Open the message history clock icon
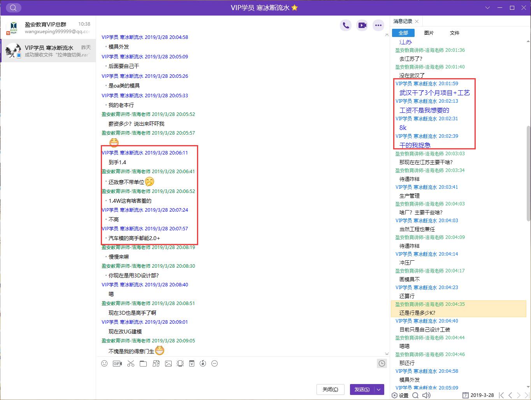Image resolution: width=531 pixels, height=400 pixels. (382, 363)
